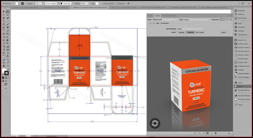Click the Document Setup button

[109, 4]
